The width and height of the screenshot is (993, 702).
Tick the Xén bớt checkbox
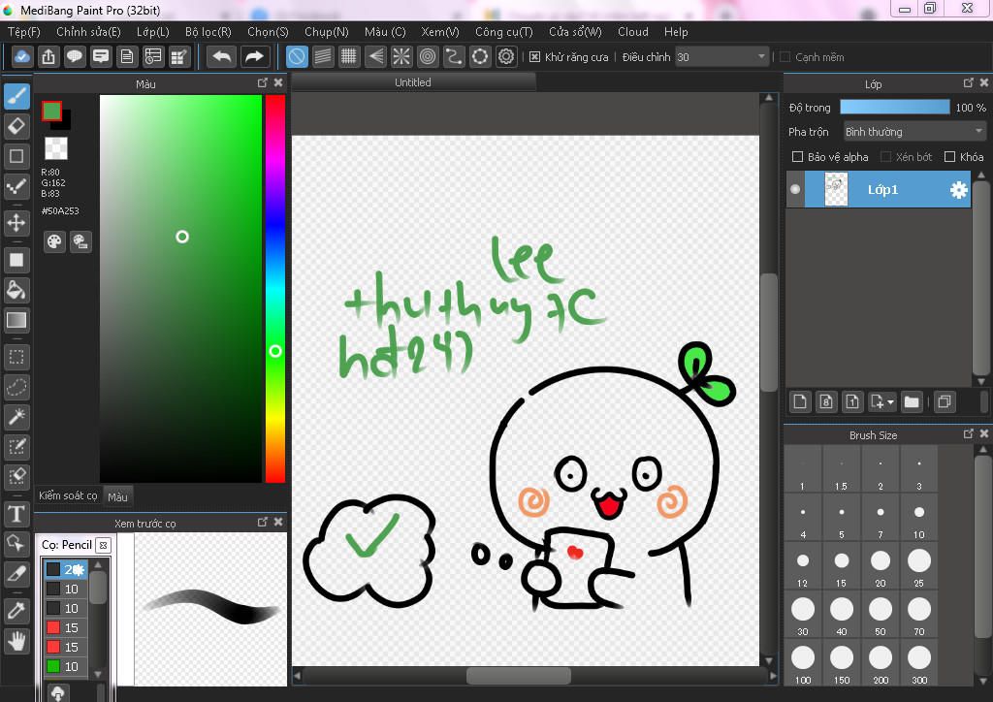[886, 157]
